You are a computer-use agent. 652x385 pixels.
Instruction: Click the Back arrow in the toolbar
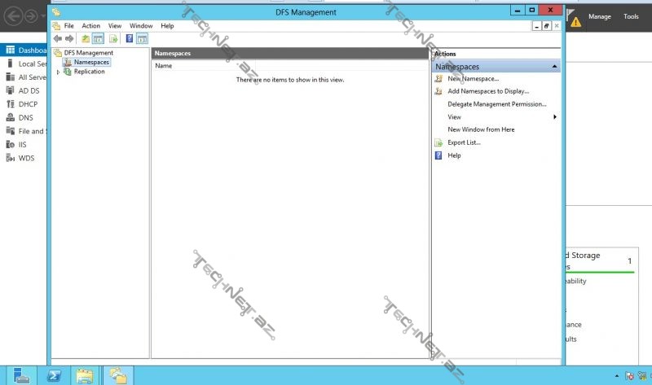click(x=57, y=38)
